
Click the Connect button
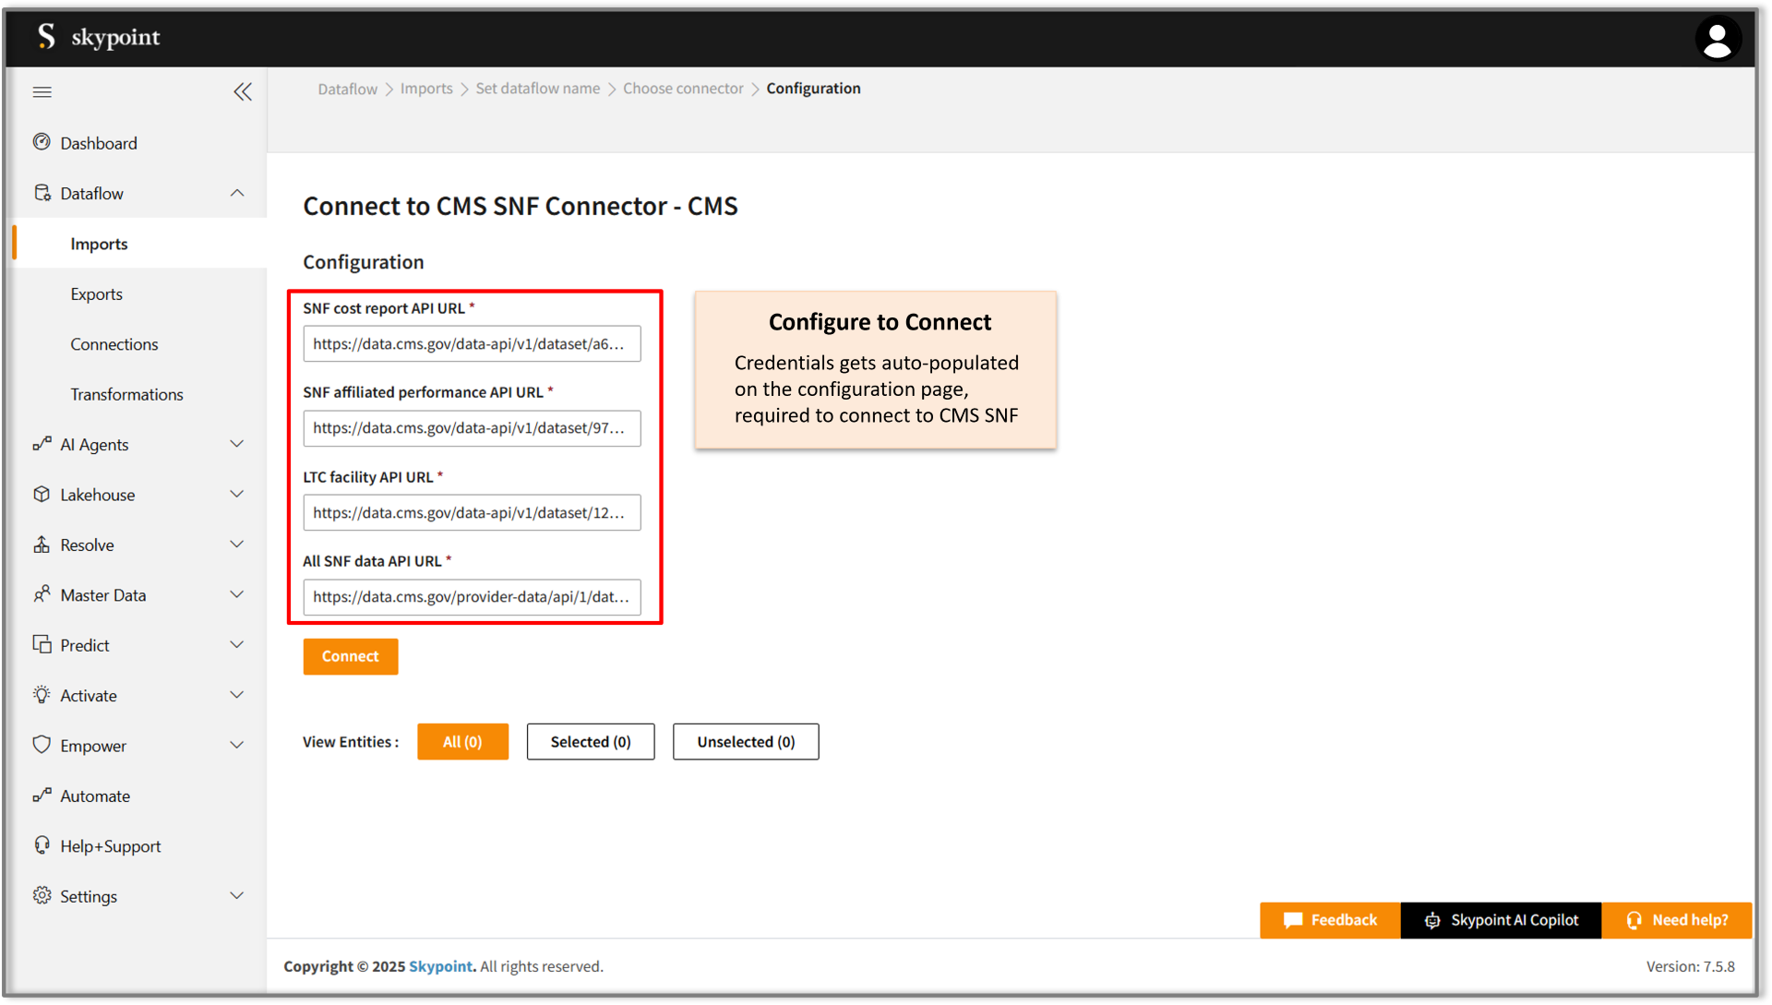pyautogui.click(x=350, y=656)
